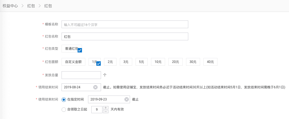
Task: Focus the 模板名称 input field
Action: [x=125, y=24]
